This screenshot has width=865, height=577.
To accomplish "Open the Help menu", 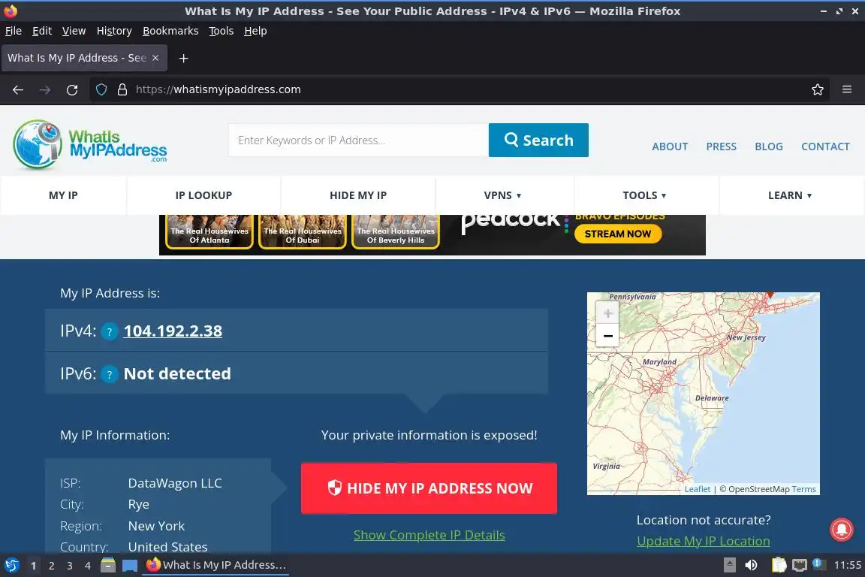I will (255, 31).
